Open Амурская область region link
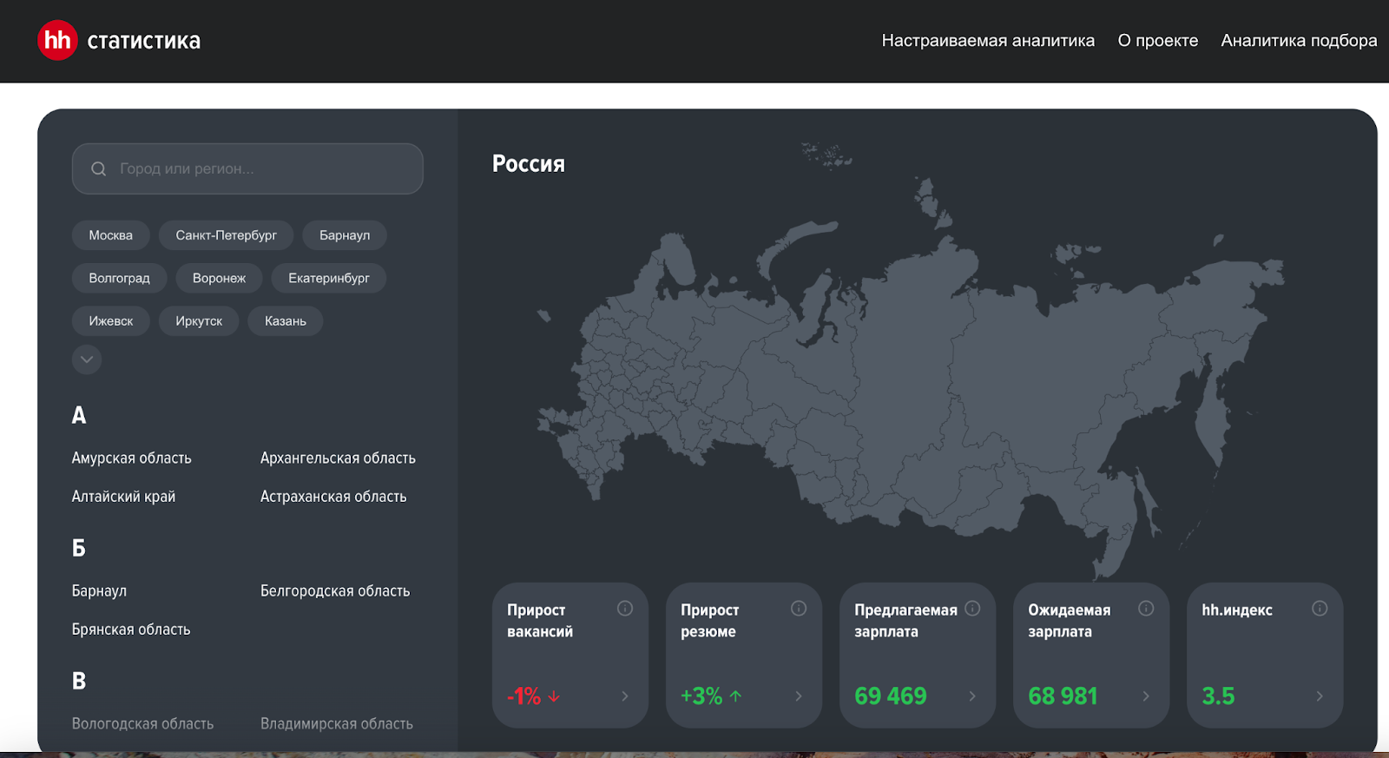Viewport: 1389px width, 758px height. click(132, 458)
